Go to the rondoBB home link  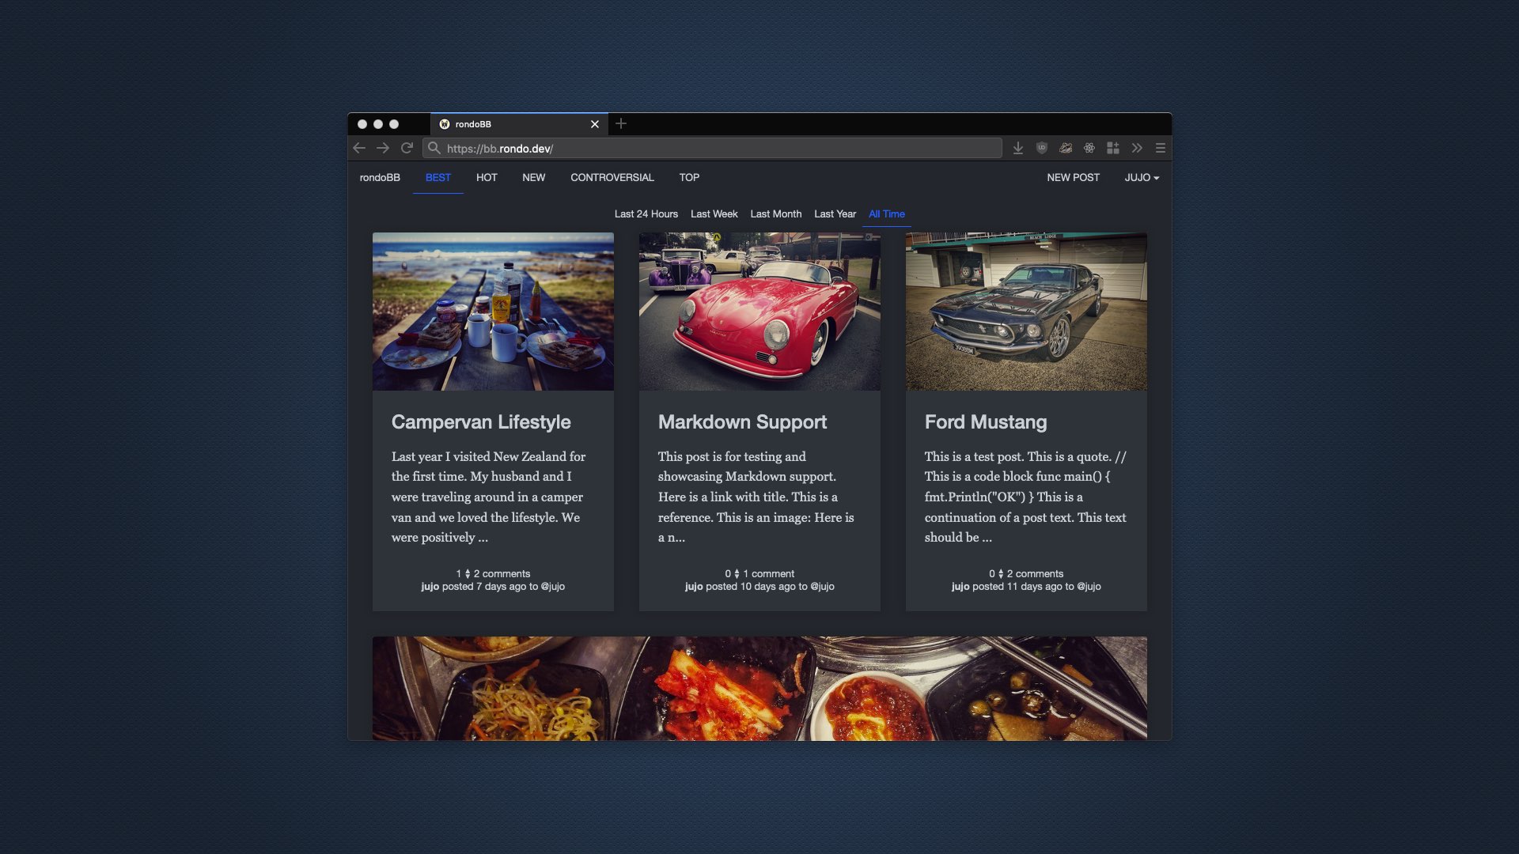tap(380, 177)
